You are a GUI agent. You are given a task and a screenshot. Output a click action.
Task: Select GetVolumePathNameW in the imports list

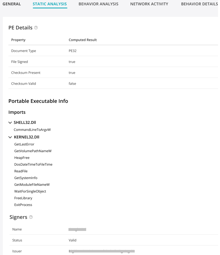tap(33, 151)
